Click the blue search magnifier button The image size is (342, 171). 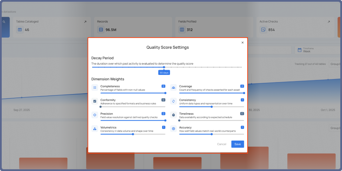click(x=4, y=22)
